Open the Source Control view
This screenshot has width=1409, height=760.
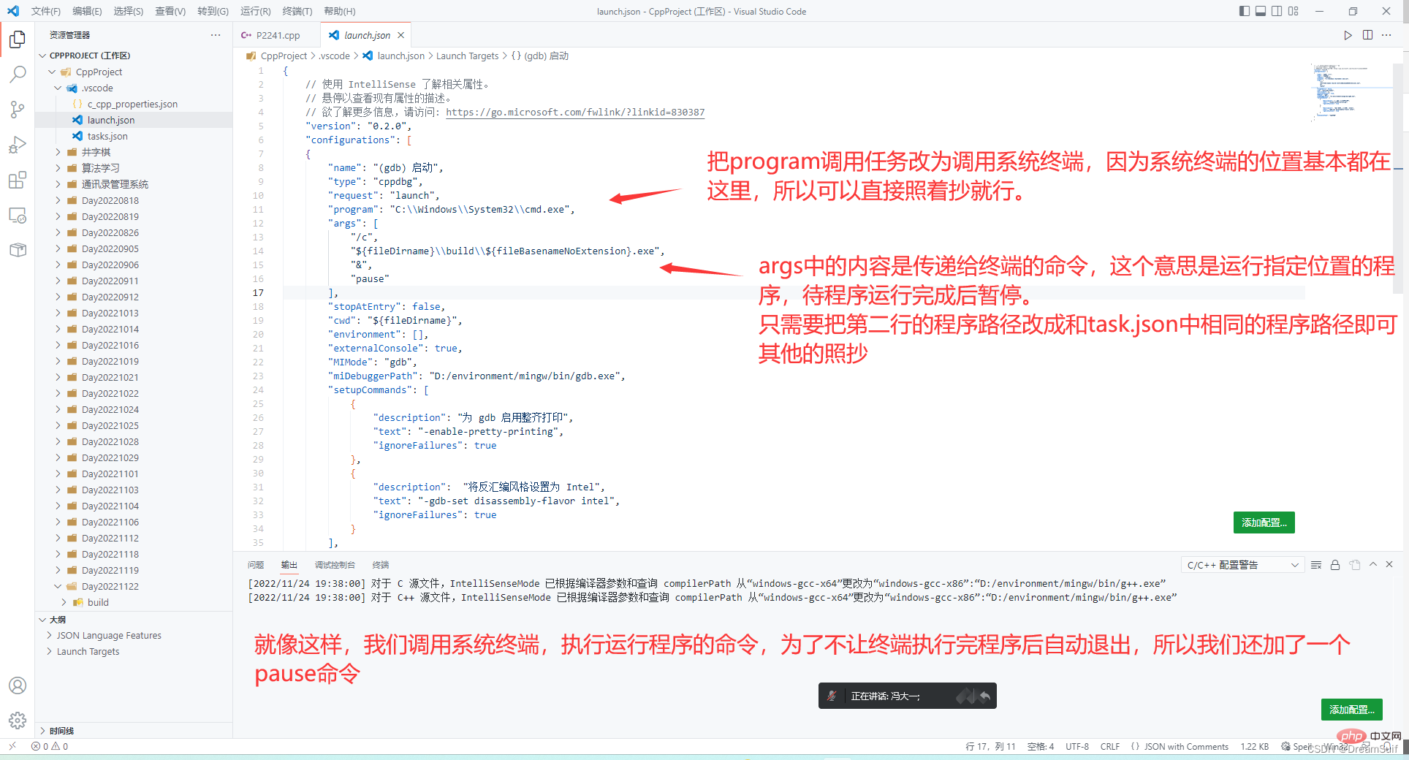pos(18,110)
